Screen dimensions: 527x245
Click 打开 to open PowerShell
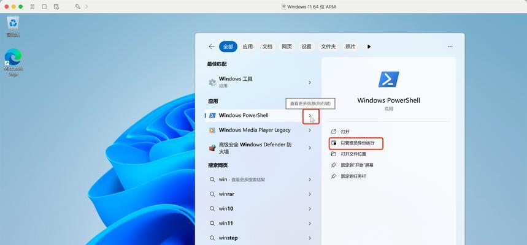[x=345, y=132]
